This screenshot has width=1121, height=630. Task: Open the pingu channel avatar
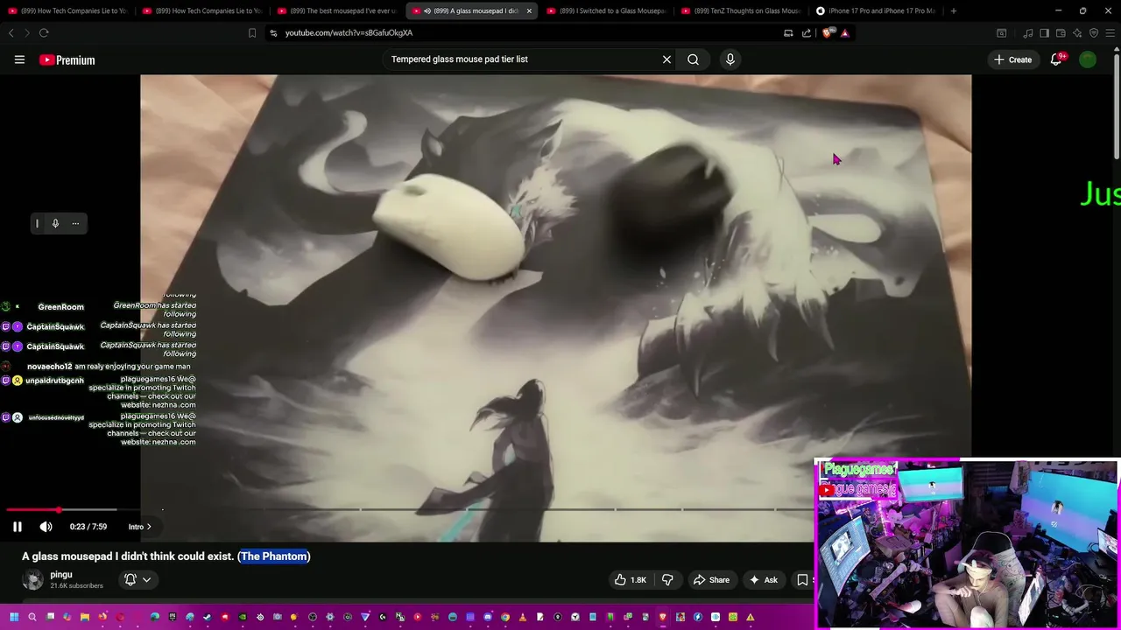32,579
